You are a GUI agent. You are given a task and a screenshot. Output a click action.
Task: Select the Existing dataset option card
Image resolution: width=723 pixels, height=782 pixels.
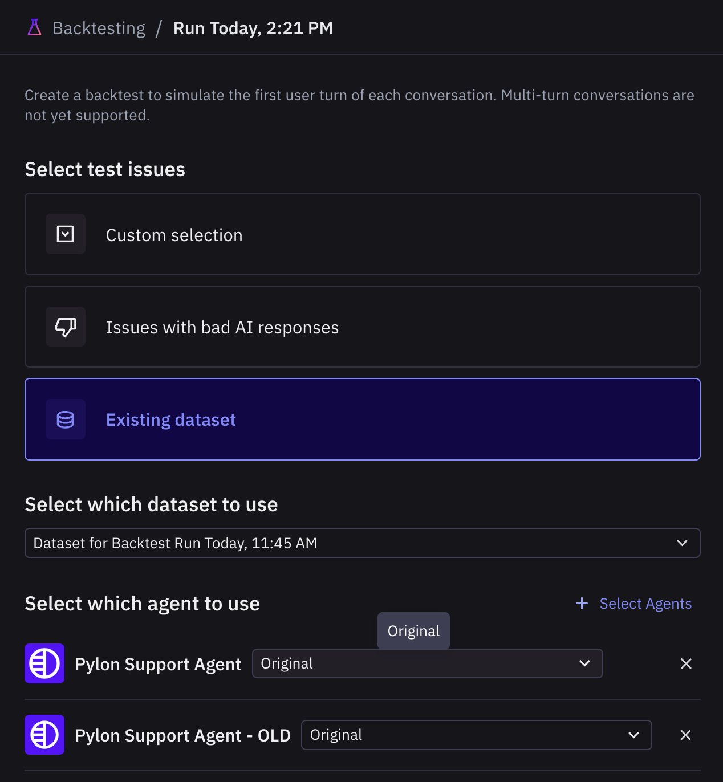[x=363, y=419]
